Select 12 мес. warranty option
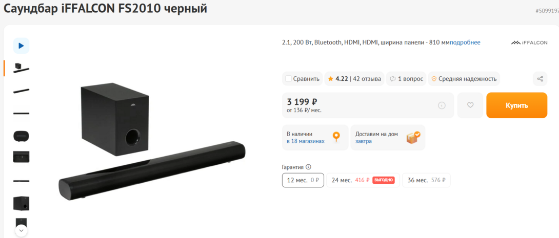 (x=303, y=180)
